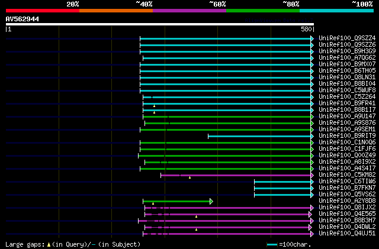Open the UniRef100_B9MXO7 hit label
This screenshot has width=379, height=249.
coord(347,64)
